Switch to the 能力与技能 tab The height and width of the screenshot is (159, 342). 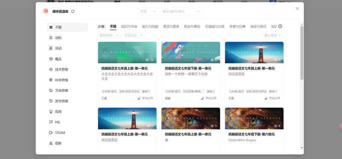point(150,26)
